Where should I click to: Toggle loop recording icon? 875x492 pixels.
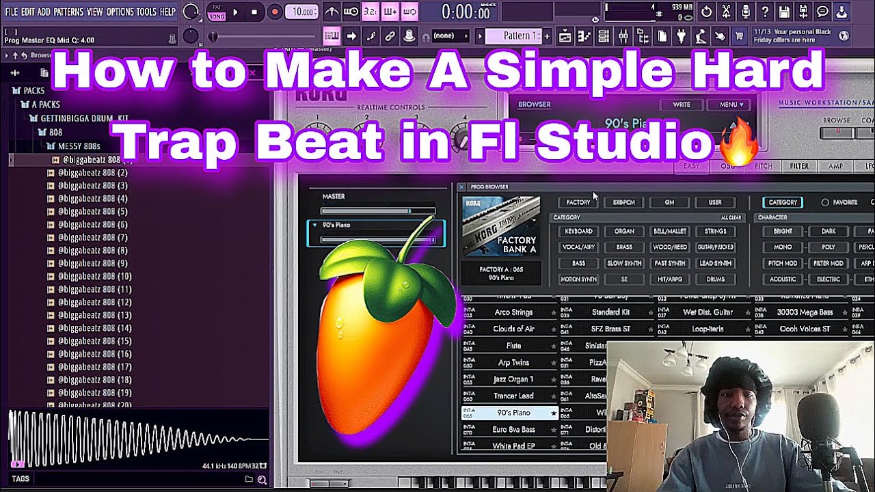point(409,12)
